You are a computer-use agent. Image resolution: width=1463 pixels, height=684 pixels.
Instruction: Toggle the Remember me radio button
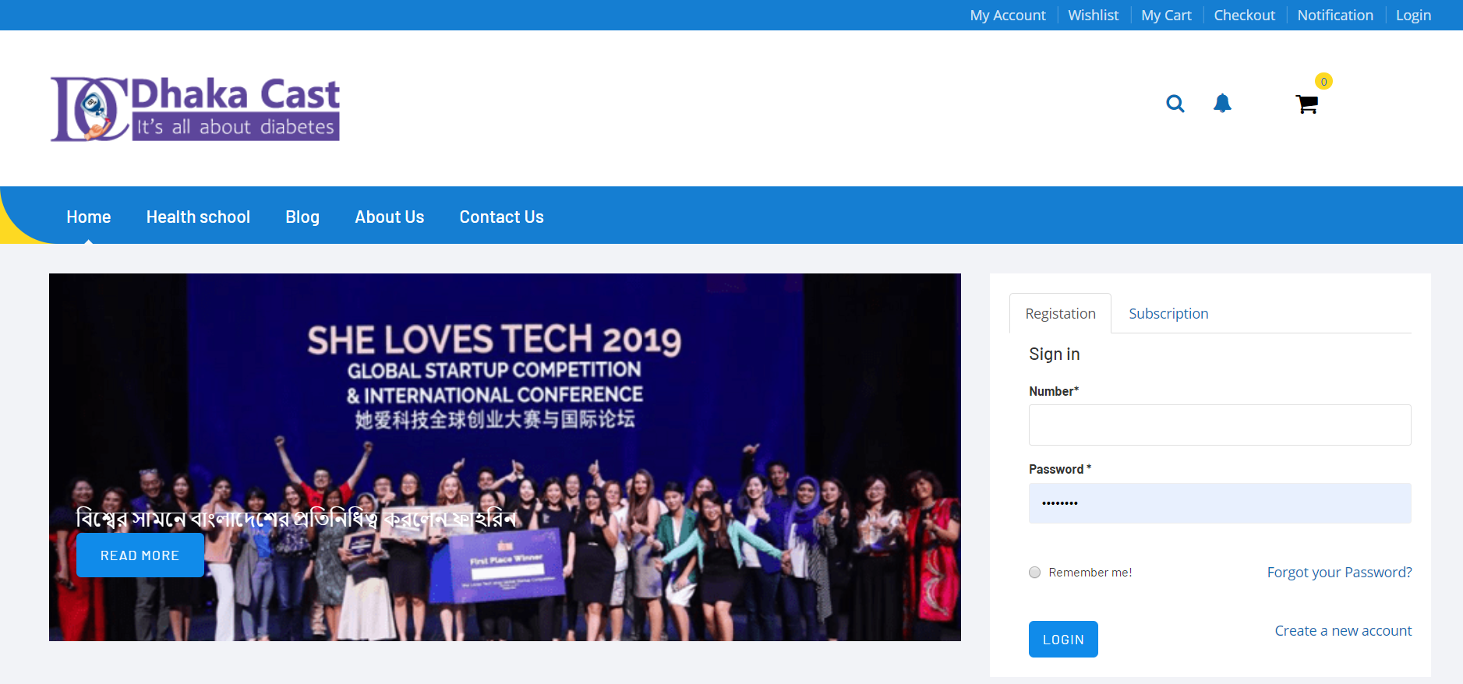(1035, 573)
